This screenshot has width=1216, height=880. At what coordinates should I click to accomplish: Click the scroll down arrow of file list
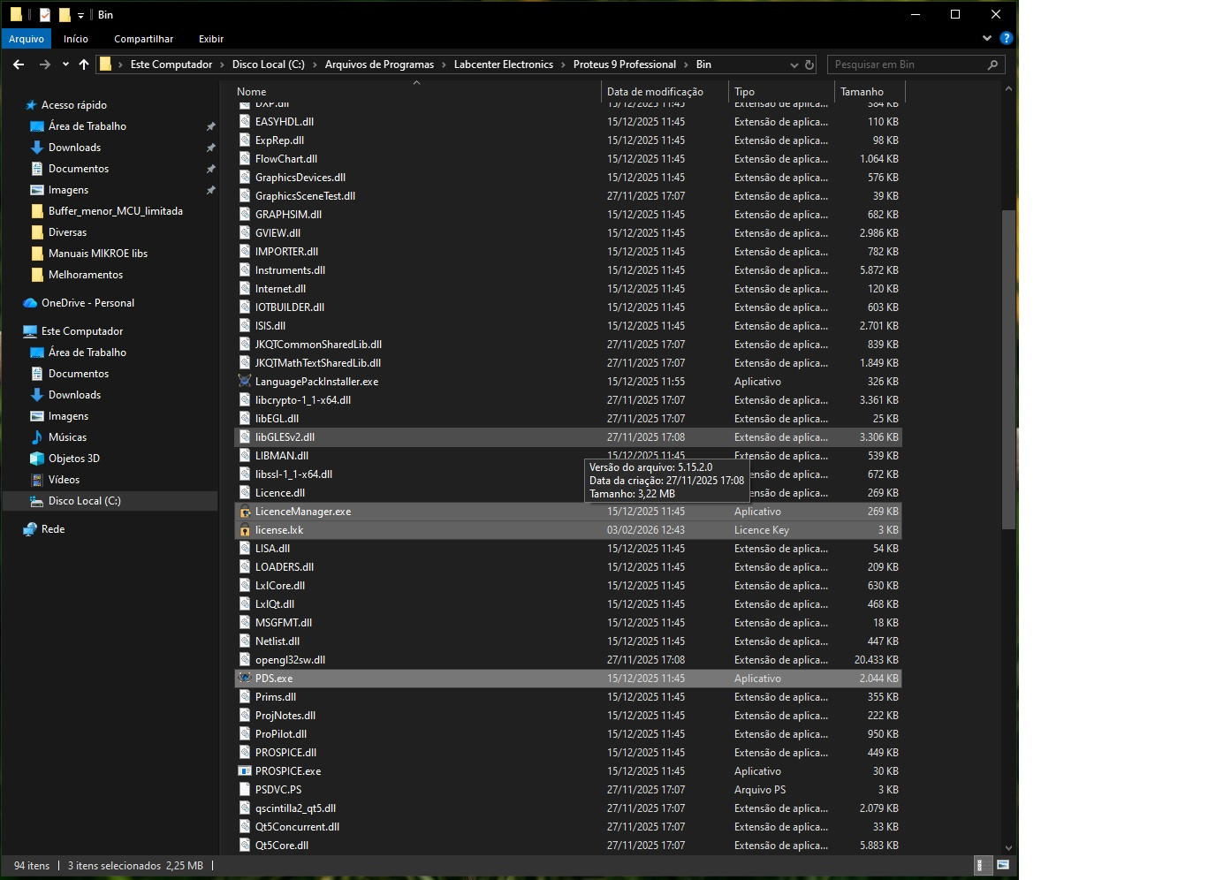click(x=1008, y=848)
